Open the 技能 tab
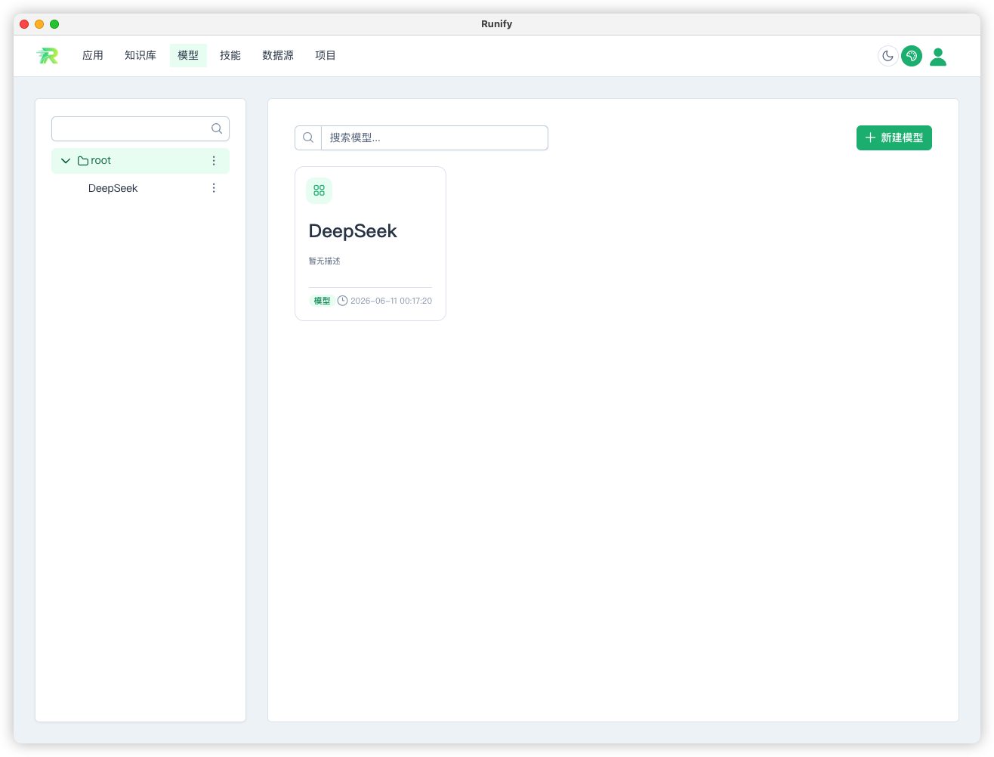This screenshot has height=757, width=994. (x=230, y=55)
